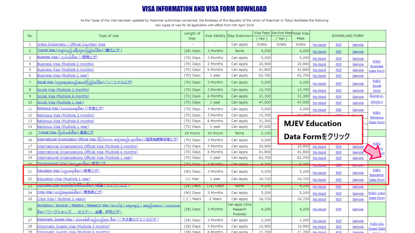415x233 pixels.
Task: Open the MJEV Crew Data Form link
Action: 376,195
